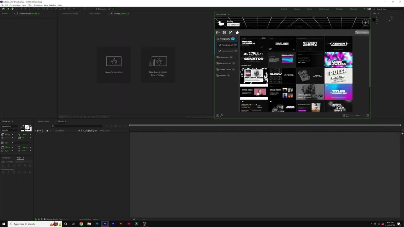Click the timeline label tag icon
The width and height of the screenshot is (404, 227).
point(48,131)
